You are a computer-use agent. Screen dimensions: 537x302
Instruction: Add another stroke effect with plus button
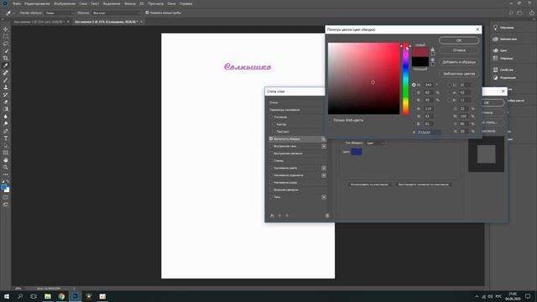point(323,138)
